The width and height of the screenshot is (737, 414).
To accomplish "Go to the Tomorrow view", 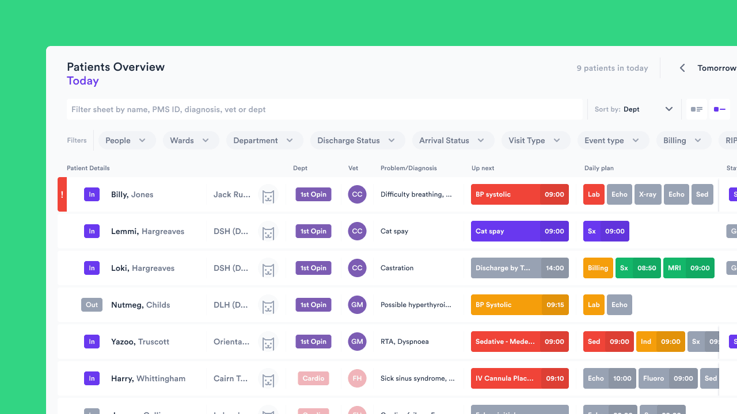I will (x=716, y=68).
